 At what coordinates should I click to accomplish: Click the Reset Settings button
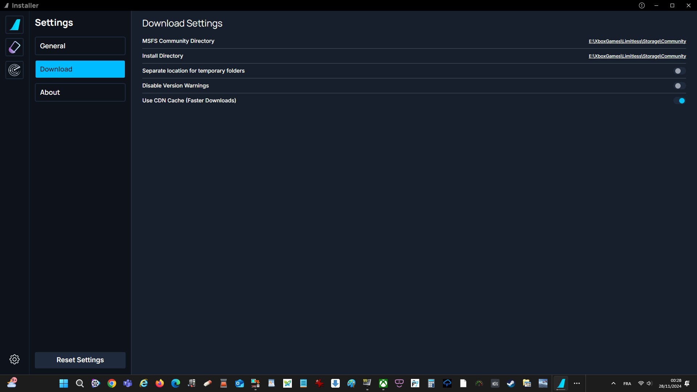click(x=80, y=360)
